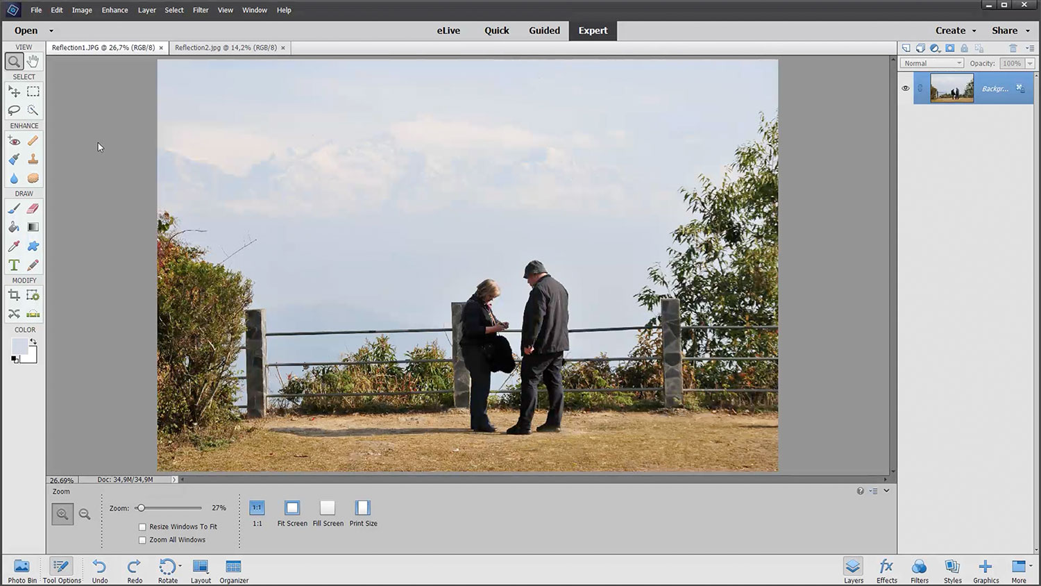Image resolution: width=1041 pixels, height=586 pixels.
Task: Switch to the Reflection2.jpg document tab
Action: [226, 48]
